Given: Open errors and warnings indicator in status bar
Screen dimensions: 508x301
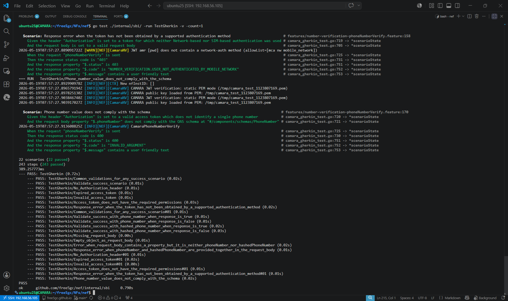Looking at the screenshot, I should pos(109,298).
